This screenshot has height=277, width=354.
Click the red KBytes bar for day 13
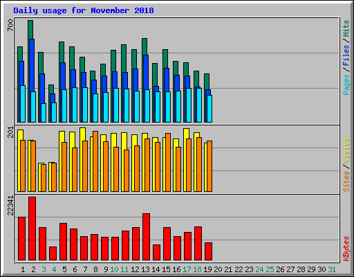click(147, 237)
